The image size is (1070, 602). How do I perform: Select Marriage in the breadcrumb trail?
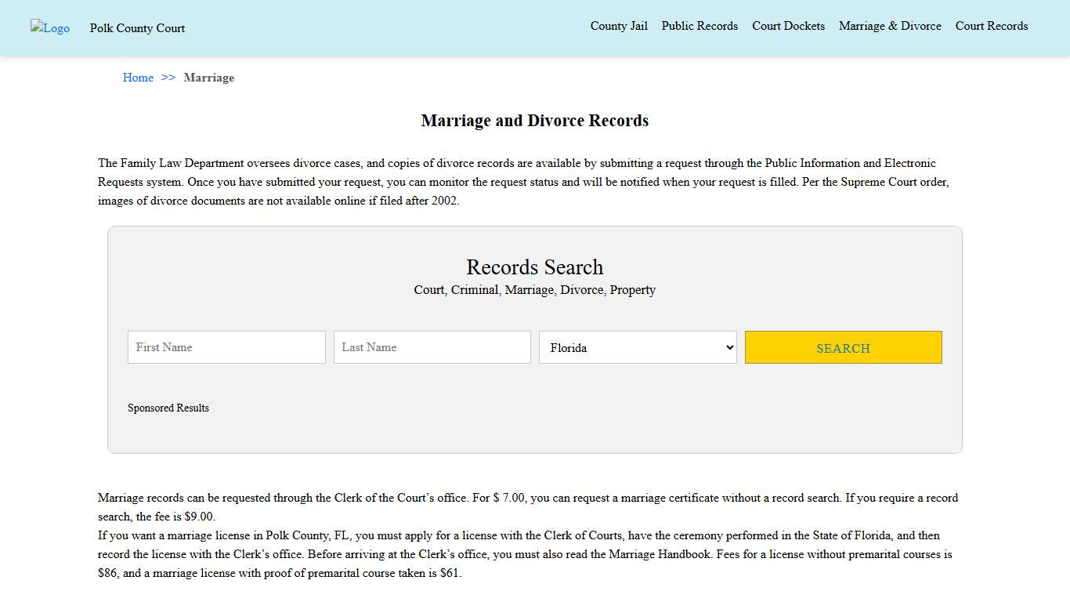point(209,78)
